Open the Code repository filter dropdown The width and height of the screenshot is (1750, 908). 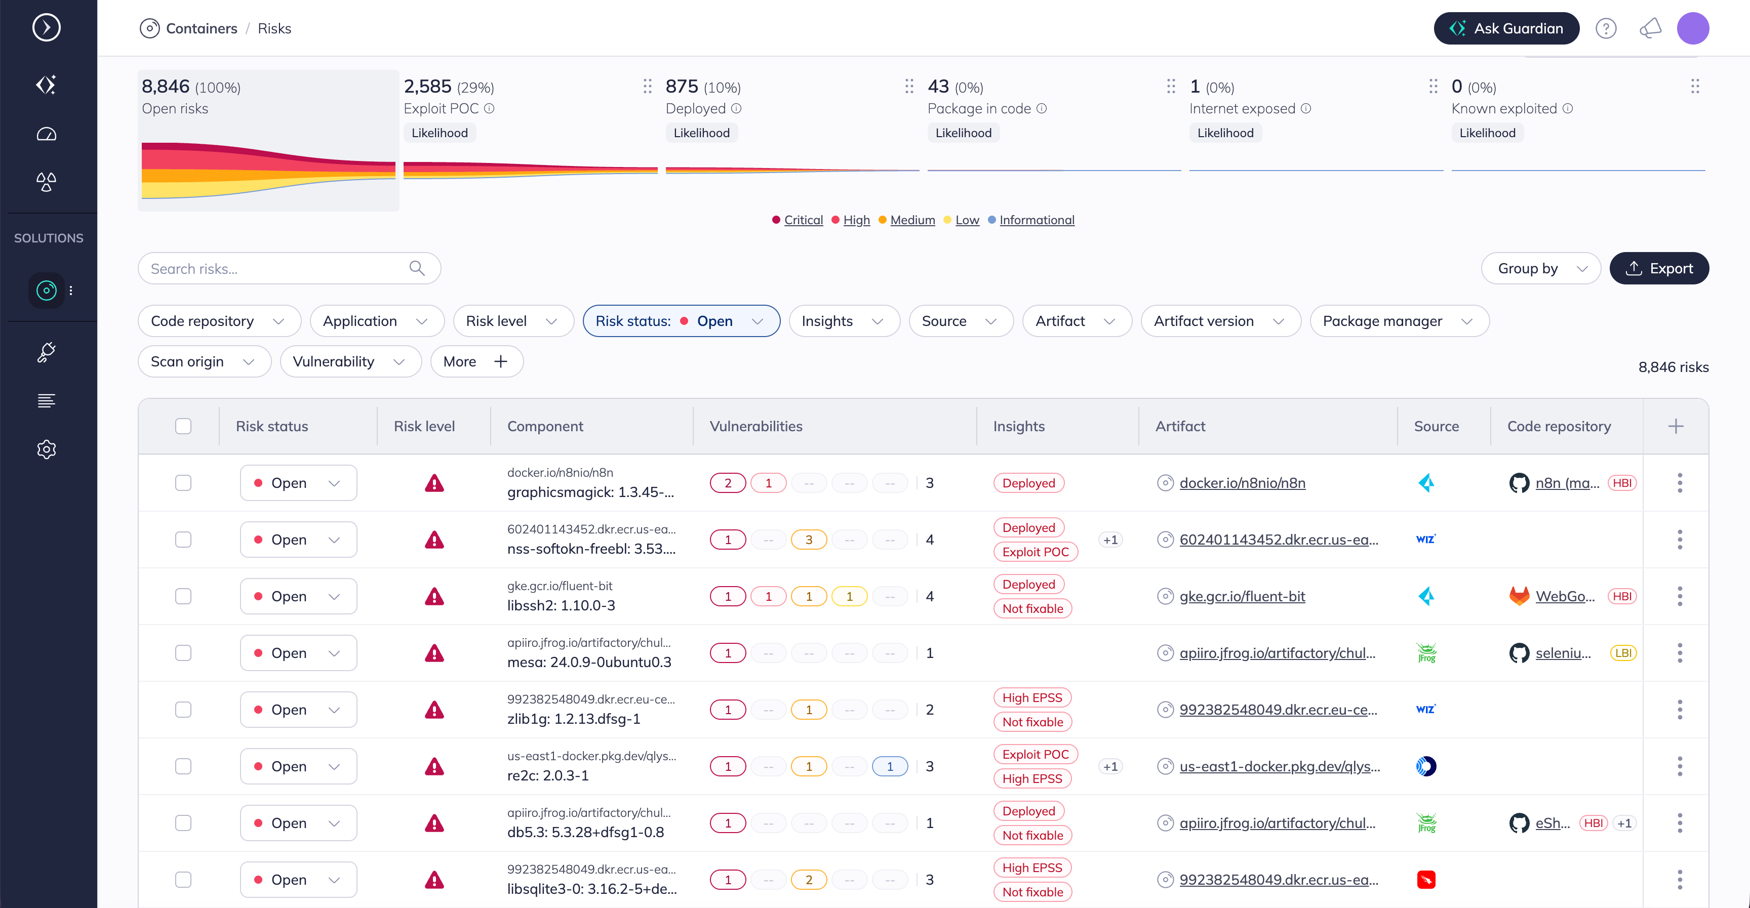[x=219, y=321]
